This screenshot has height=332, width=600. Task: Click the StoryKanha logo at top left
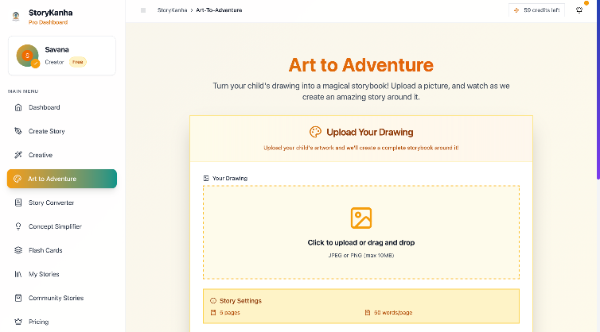tap(16, 14)
